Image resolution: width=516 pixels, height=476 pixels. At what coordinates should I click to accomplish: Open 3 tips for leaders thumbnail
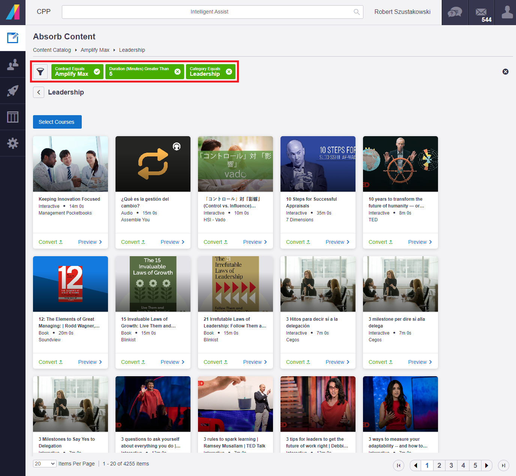click(318, 404)
